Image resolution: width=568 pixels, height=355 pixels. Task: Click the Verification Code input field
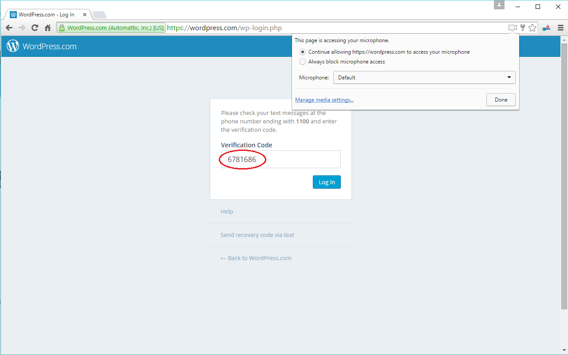pyautogui.click(x=281, y=159)
